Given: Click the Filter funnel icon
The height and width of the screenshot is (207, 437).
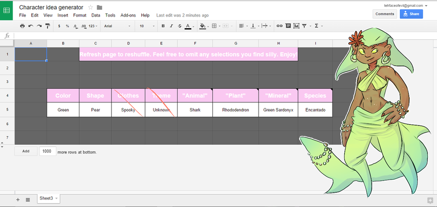Looking at the screenshot, I should [304, 26].
